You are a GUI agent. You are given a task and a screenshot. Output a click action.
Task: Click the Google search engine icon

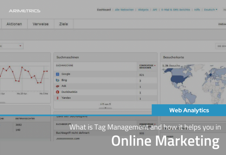pos(58,74)
